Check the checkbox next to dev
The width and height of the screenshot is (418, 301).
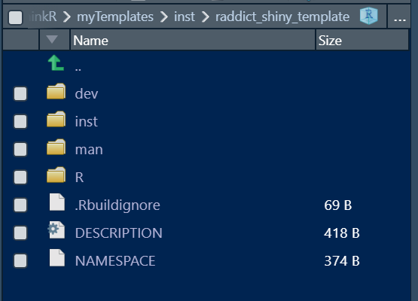coord(20,94)
